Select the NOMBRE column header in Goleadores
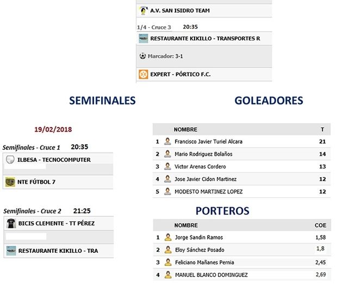The image size is (337, 285). 185,130
